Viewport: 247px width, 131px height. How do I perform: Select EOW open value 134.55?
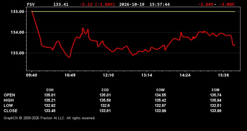pyautogui.click(x=160, y=95)
